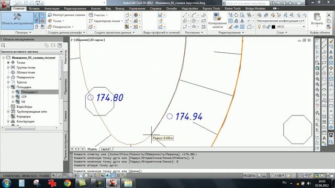The height and width of the screenshot is (188, 335).
Task: Click the help question icon in toolspace
Action: pos(60,45)
